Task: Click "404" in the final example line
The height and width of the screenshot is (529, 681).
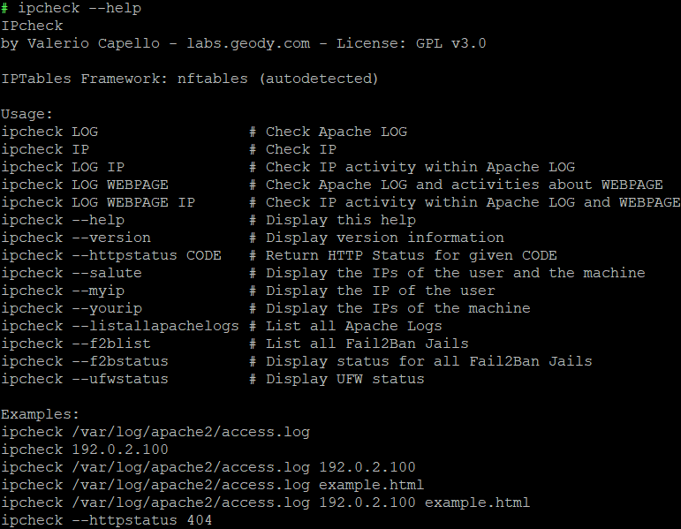Action: [x=200, y=520]
